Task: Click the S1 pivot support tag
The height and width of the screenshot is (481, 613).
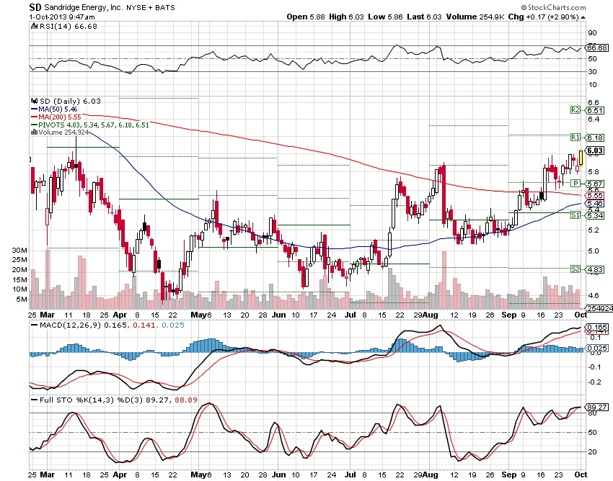Action: pyautogui.click(x=575, y=215)
